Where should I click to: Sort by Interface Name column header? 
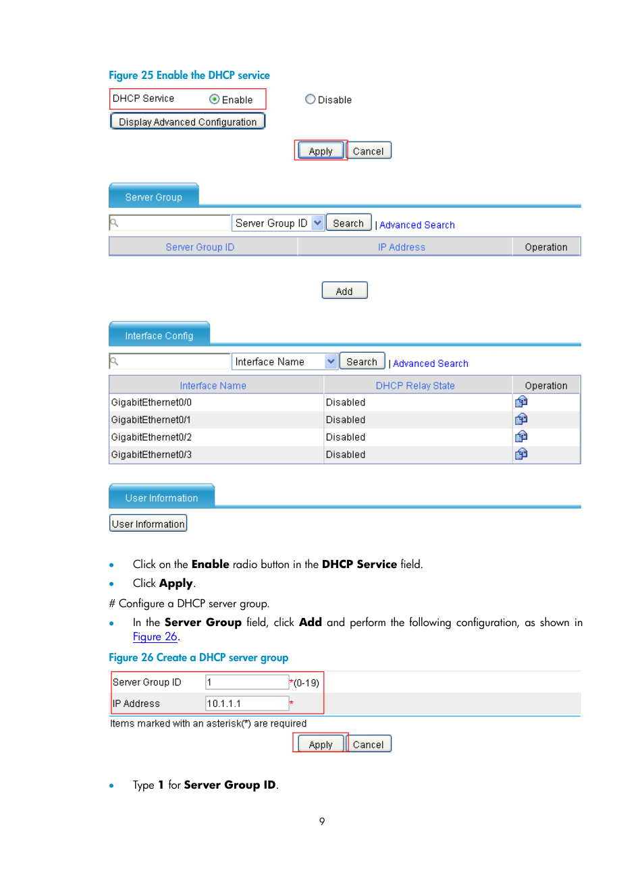(213, 386)
